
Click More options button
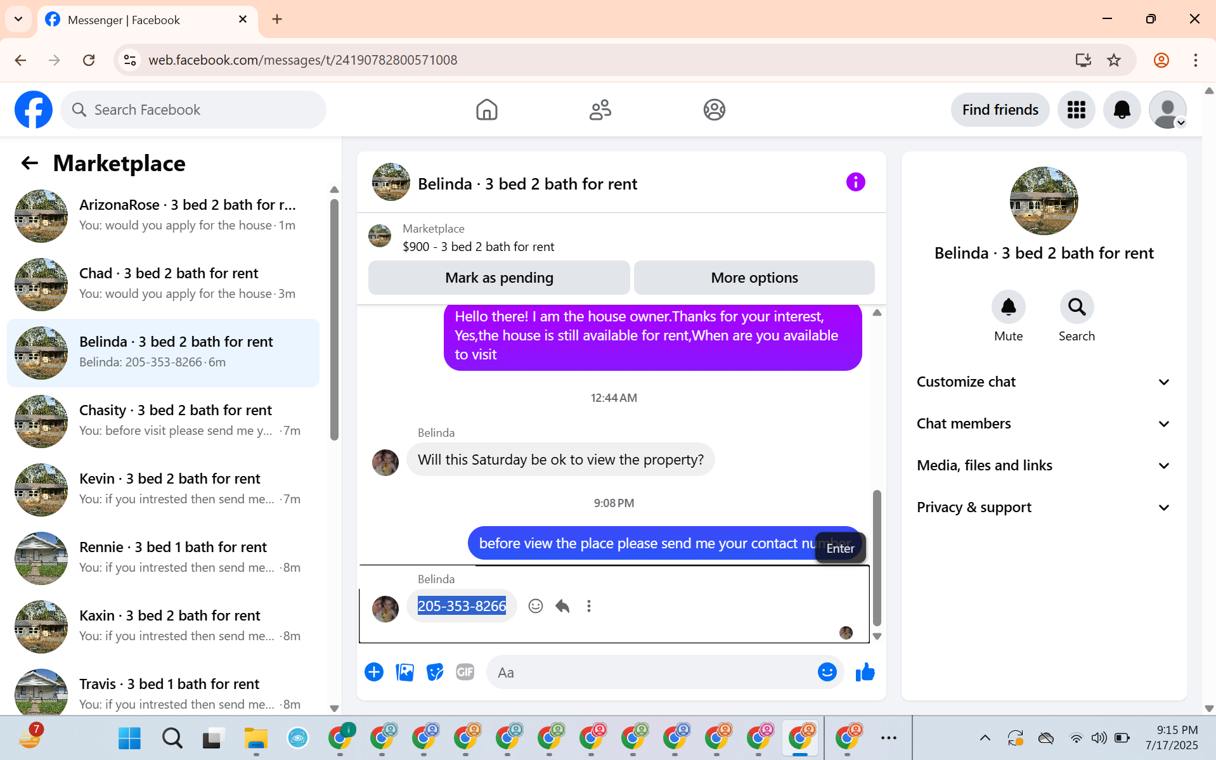754,278
